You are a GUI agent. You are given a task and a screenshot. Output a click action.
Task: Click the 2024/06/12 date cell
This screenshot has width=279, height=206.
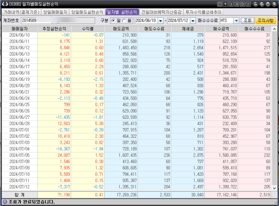pyautogui.click(x=20, y=48)
